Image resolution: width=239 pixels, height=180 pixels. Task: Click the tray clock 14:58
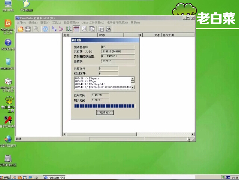[235, 177]
